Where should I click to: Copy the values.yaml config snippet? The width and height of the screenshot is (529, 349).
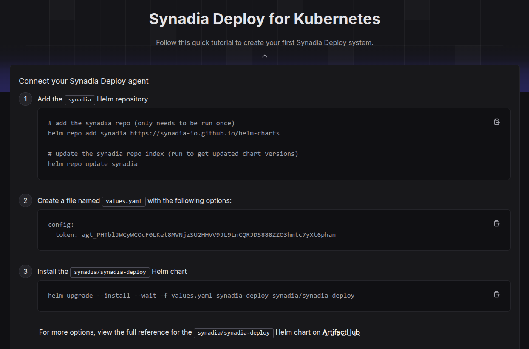[x=497, y=223]
